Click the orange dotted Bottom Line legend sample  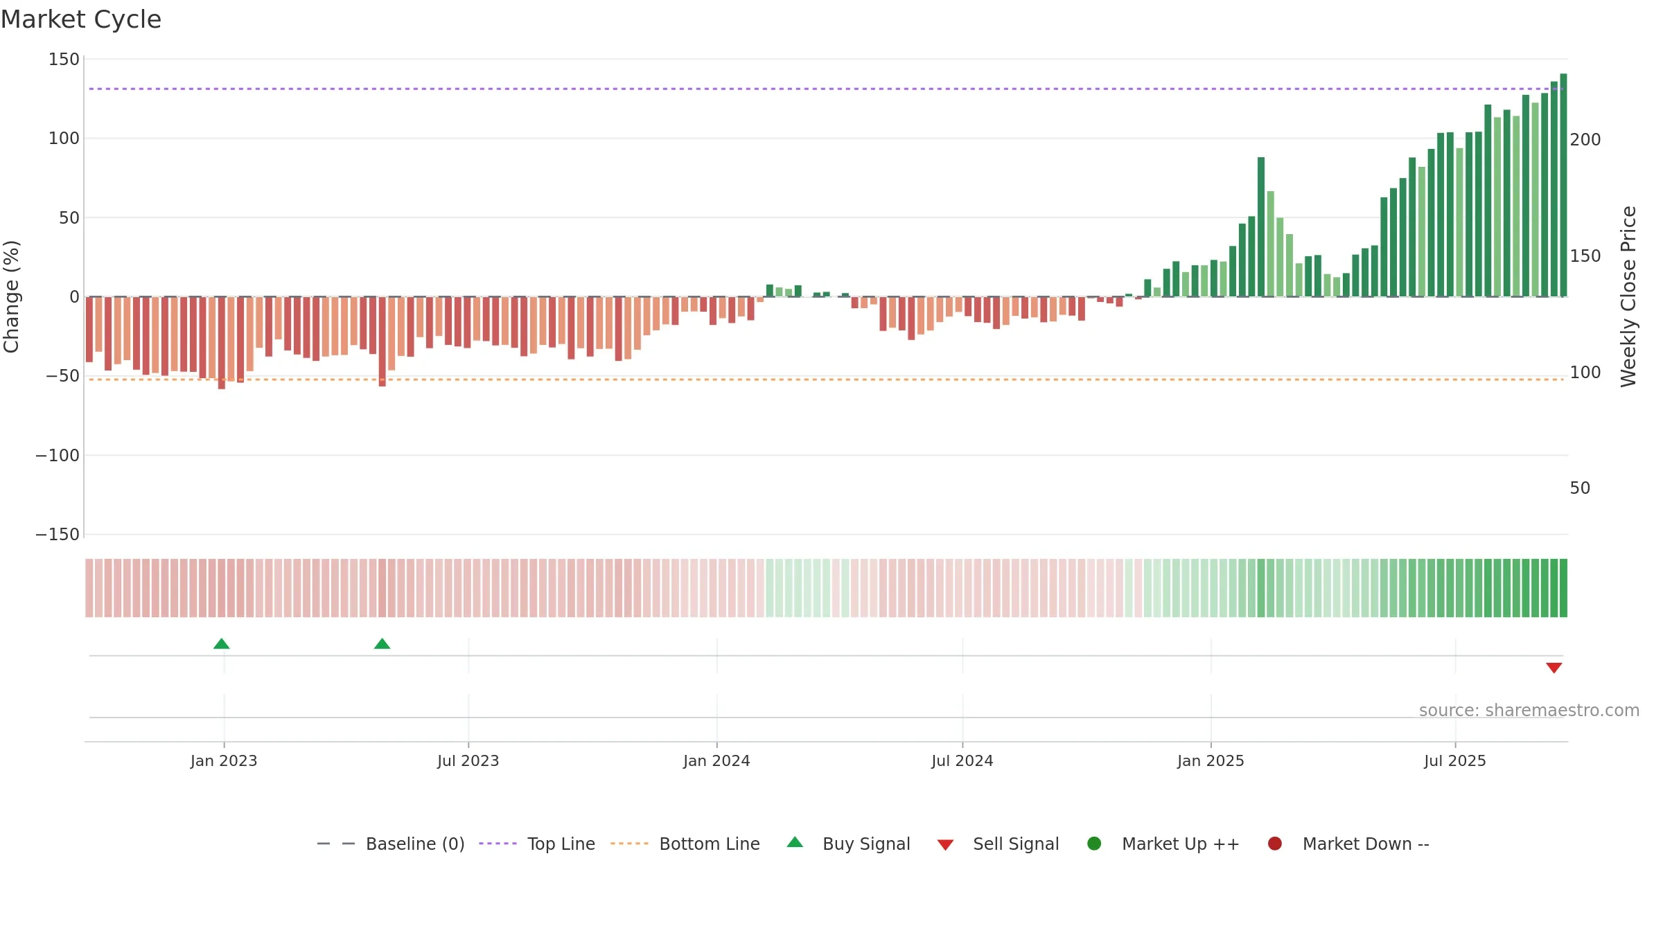(x=629, y=844)
